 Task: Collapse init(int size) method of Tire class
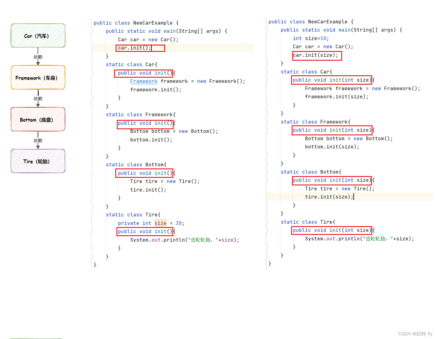point(267,230)
